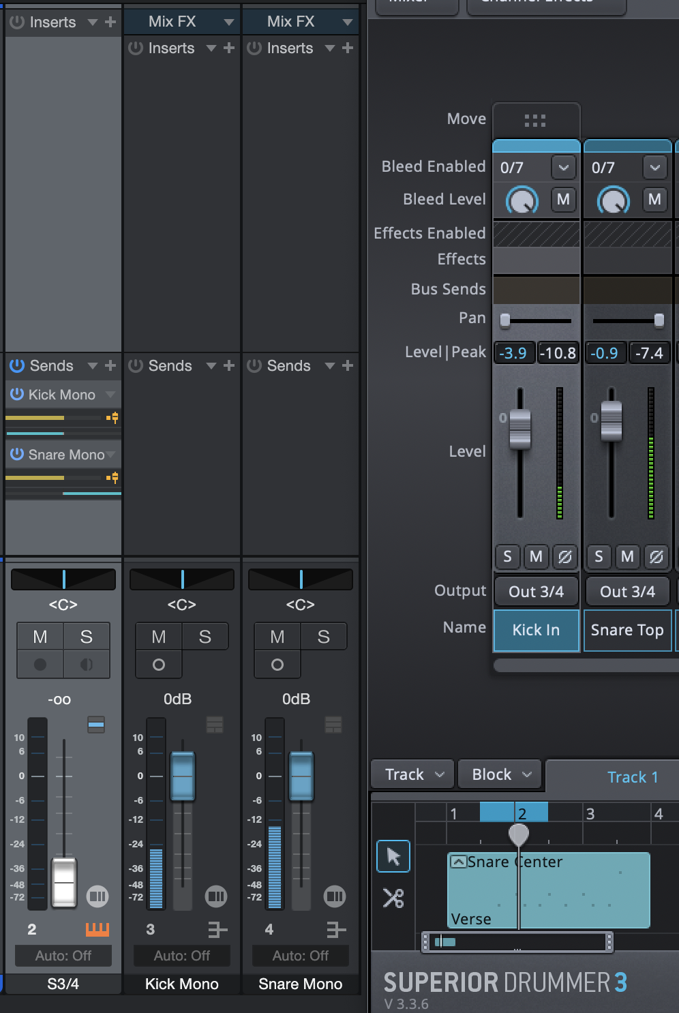
Task: Click the orange keyboard instrument icon on S3/4
Action: (97, 929)
